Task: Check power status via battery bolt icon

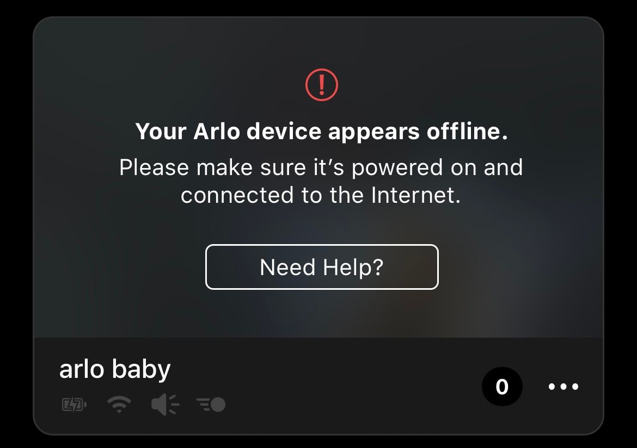Action: pyautogui.click(x=74, y=405)
